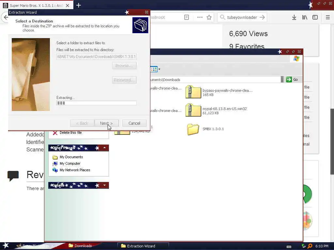334x250 pixels.
Task: Go to My Computer in Other Places
Action: (70, 163)
